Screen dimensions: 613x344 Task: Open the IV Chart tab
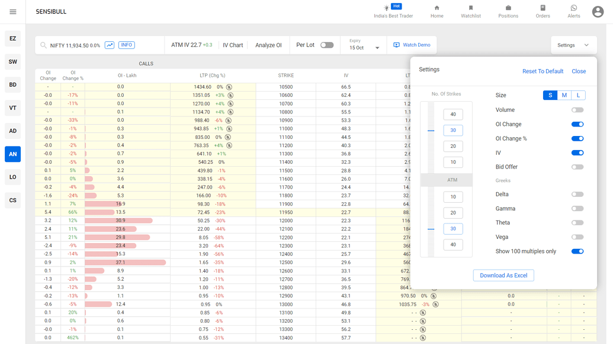click(233, 45)
